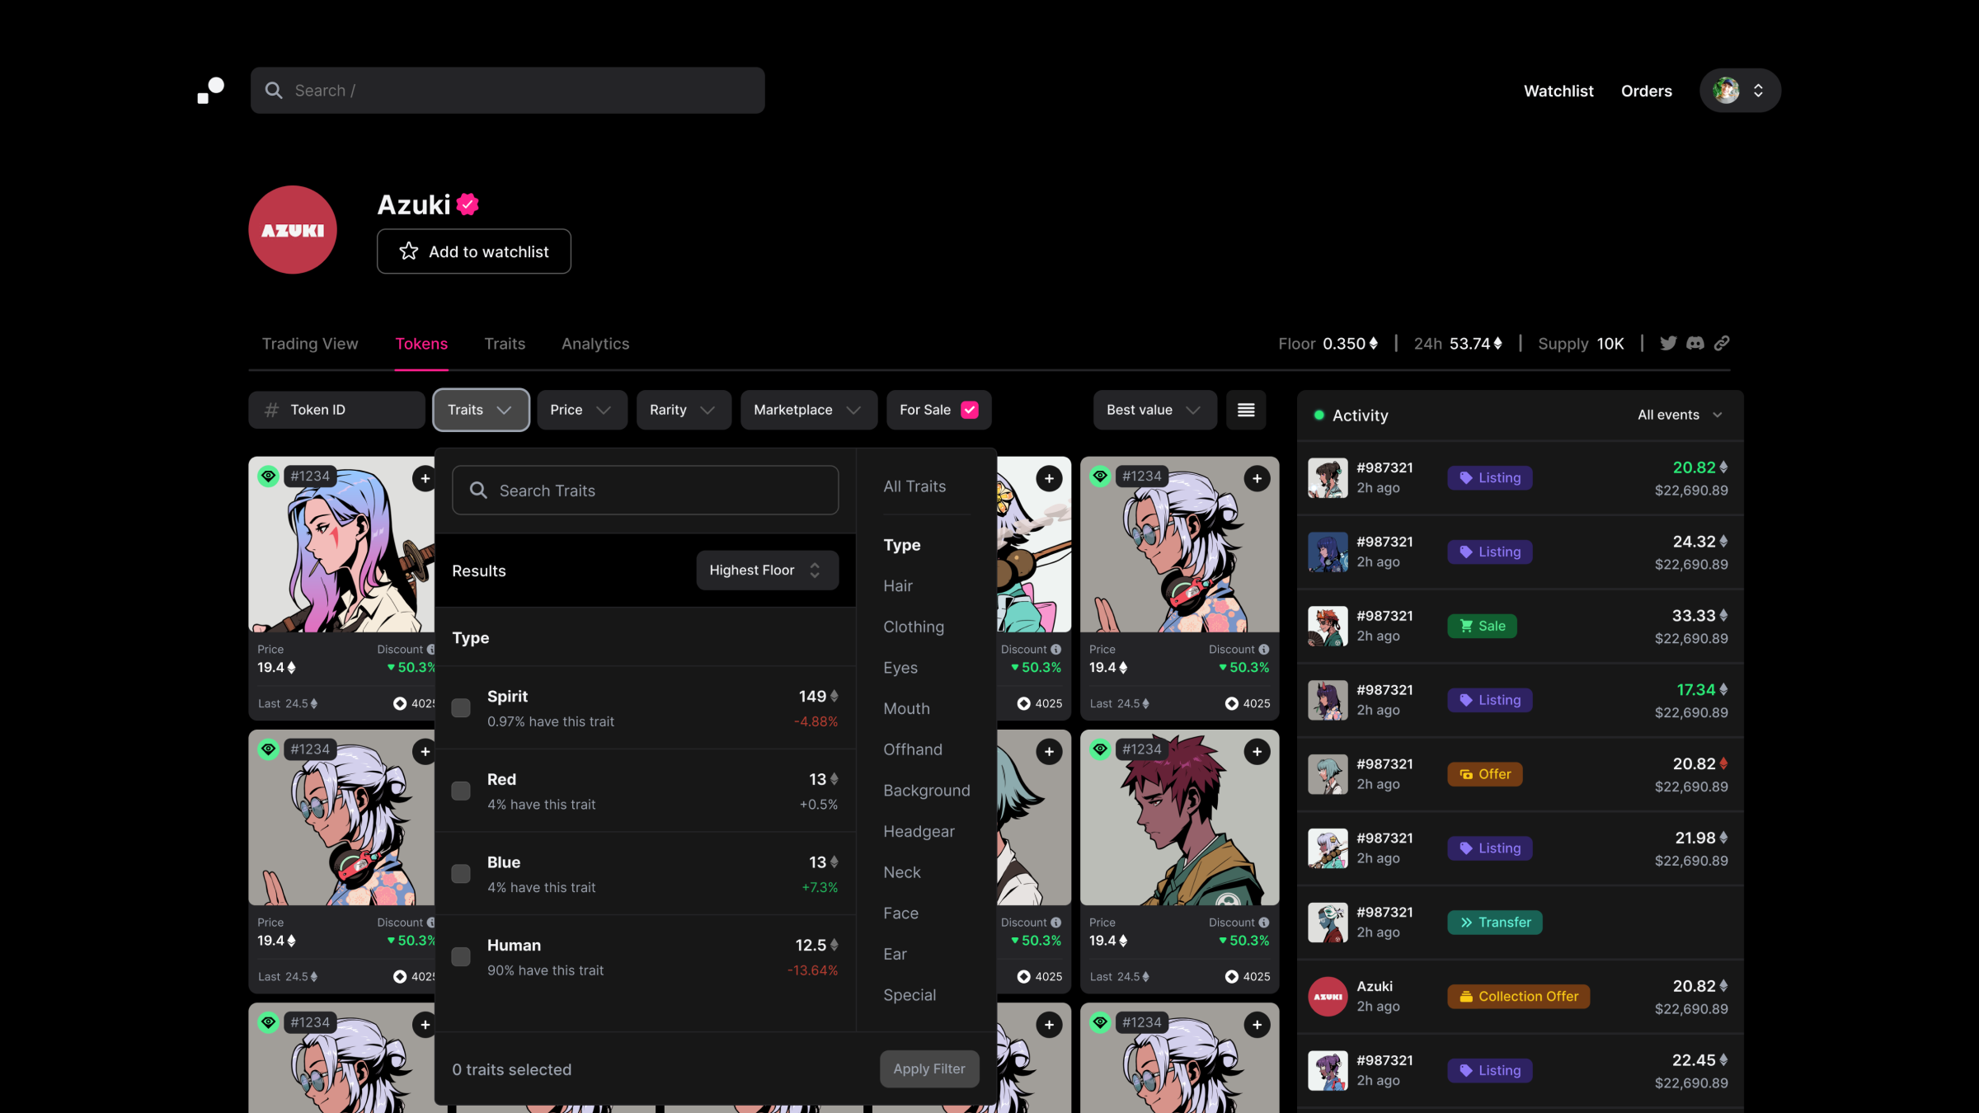Check the Human trait checkbox

461,957
